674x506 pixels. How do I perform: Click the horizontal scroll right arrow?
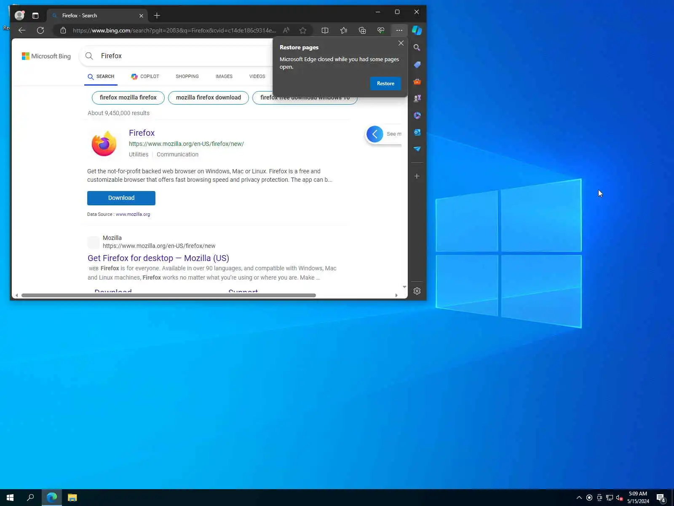tap(396, 295)
